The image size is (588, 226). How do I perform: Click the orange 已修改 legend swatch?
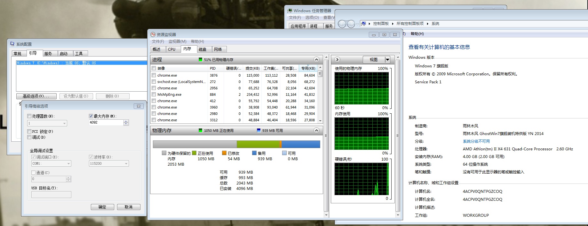(224, 153)
